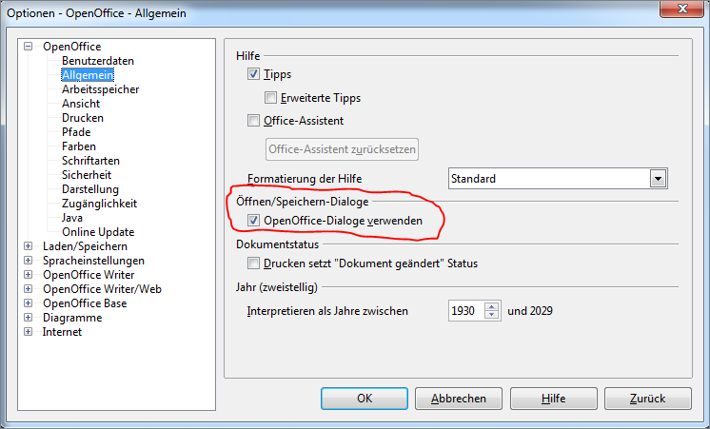Select Java in the tree
710x429 pixels.
(72, 218)
